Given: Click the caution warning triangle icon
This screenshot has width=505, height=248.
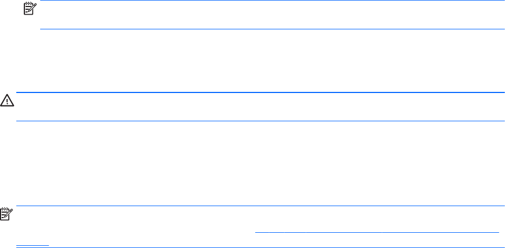Looking at the screenshot, I should coord(7,101).
